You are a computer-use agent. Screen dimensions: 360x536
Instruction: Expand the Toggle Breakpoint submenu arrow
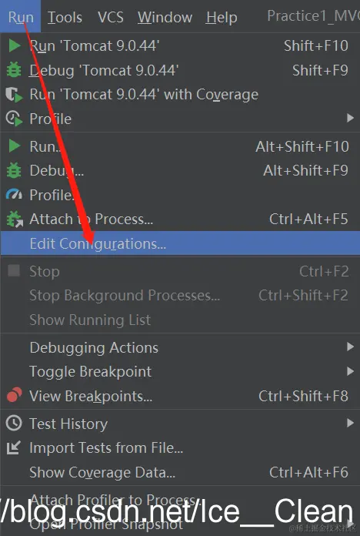350,371
